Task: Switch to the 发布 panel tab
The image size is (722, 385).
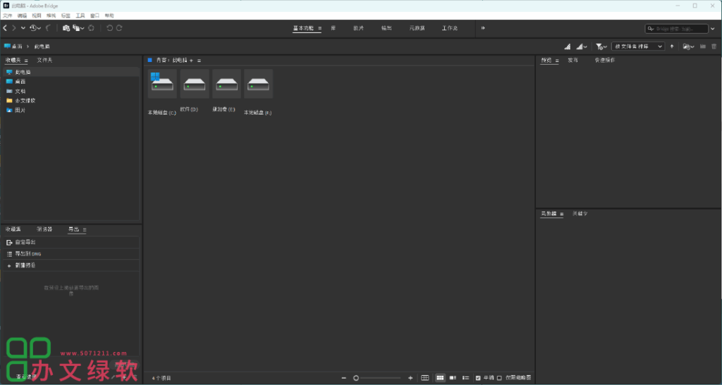Action: (x=573, y=61)
